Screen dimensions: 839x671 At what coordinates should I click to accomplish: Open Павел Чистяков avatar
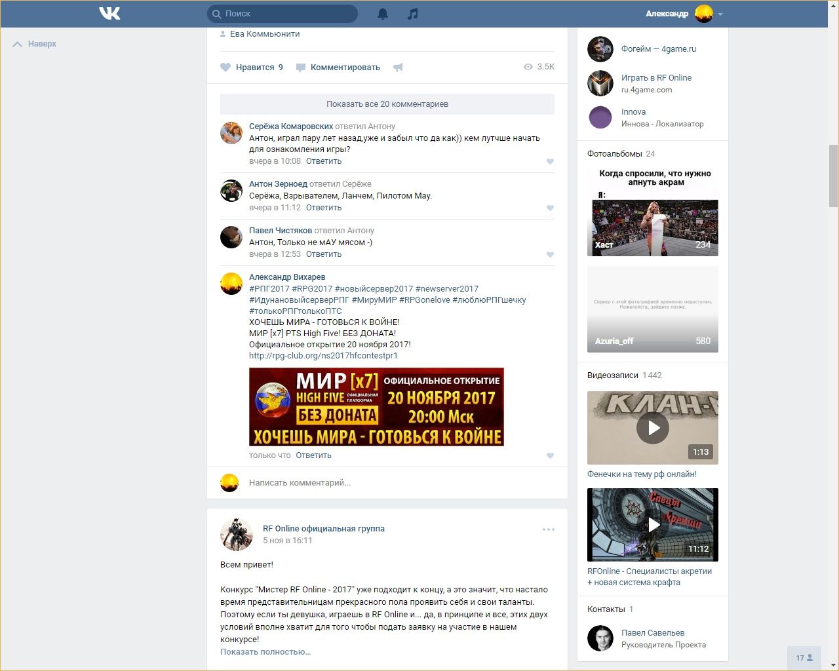coord(231,237)
